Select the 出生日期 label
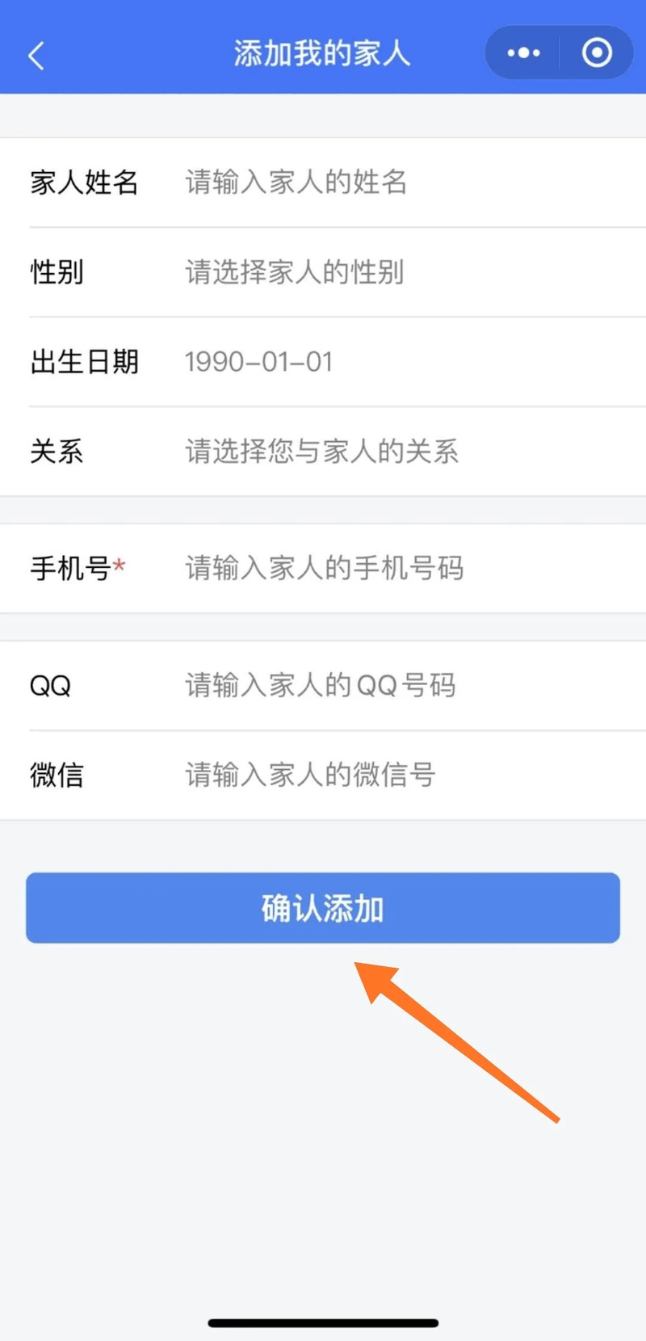Viewport: 646px width, 1341px height. pyautogui.click(x=84, y=362)
